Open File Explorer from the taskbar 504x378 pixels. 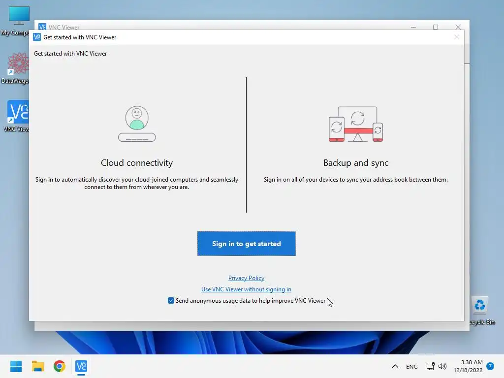[37, 366]
